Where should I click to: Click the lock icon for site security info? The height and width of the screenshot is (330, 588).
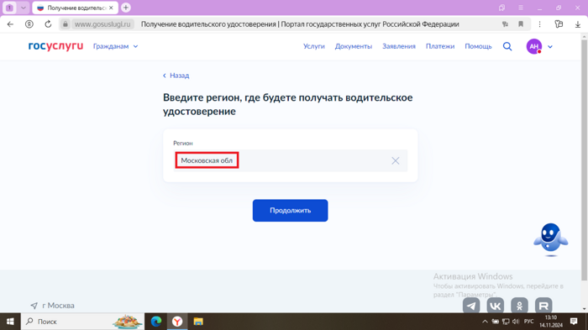[x=66, y=24]
